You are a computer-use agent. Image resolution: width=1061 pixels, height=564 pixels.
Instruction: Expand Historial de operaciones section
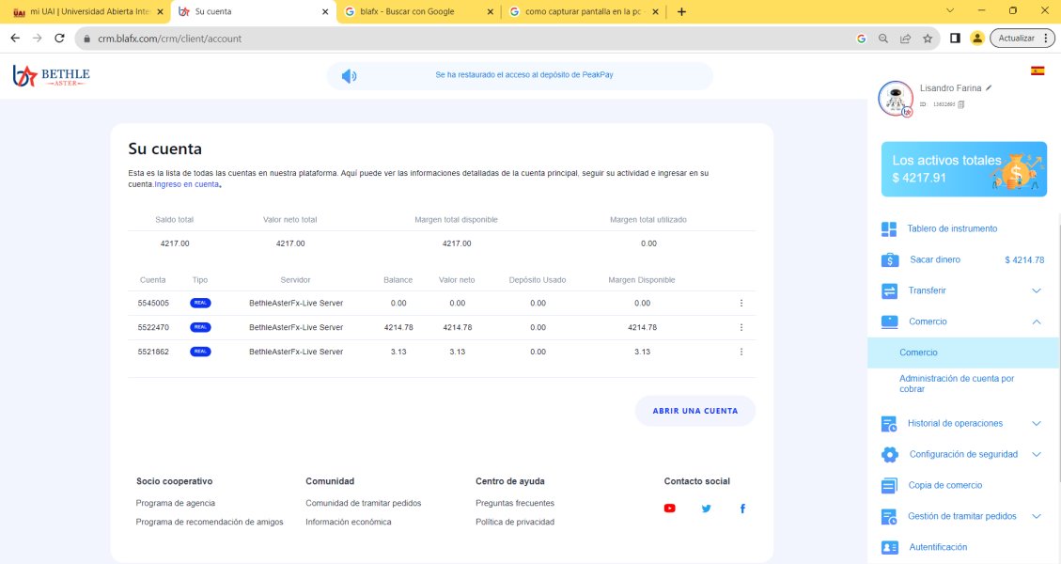pyautogui.click(x=1037, y=423)
